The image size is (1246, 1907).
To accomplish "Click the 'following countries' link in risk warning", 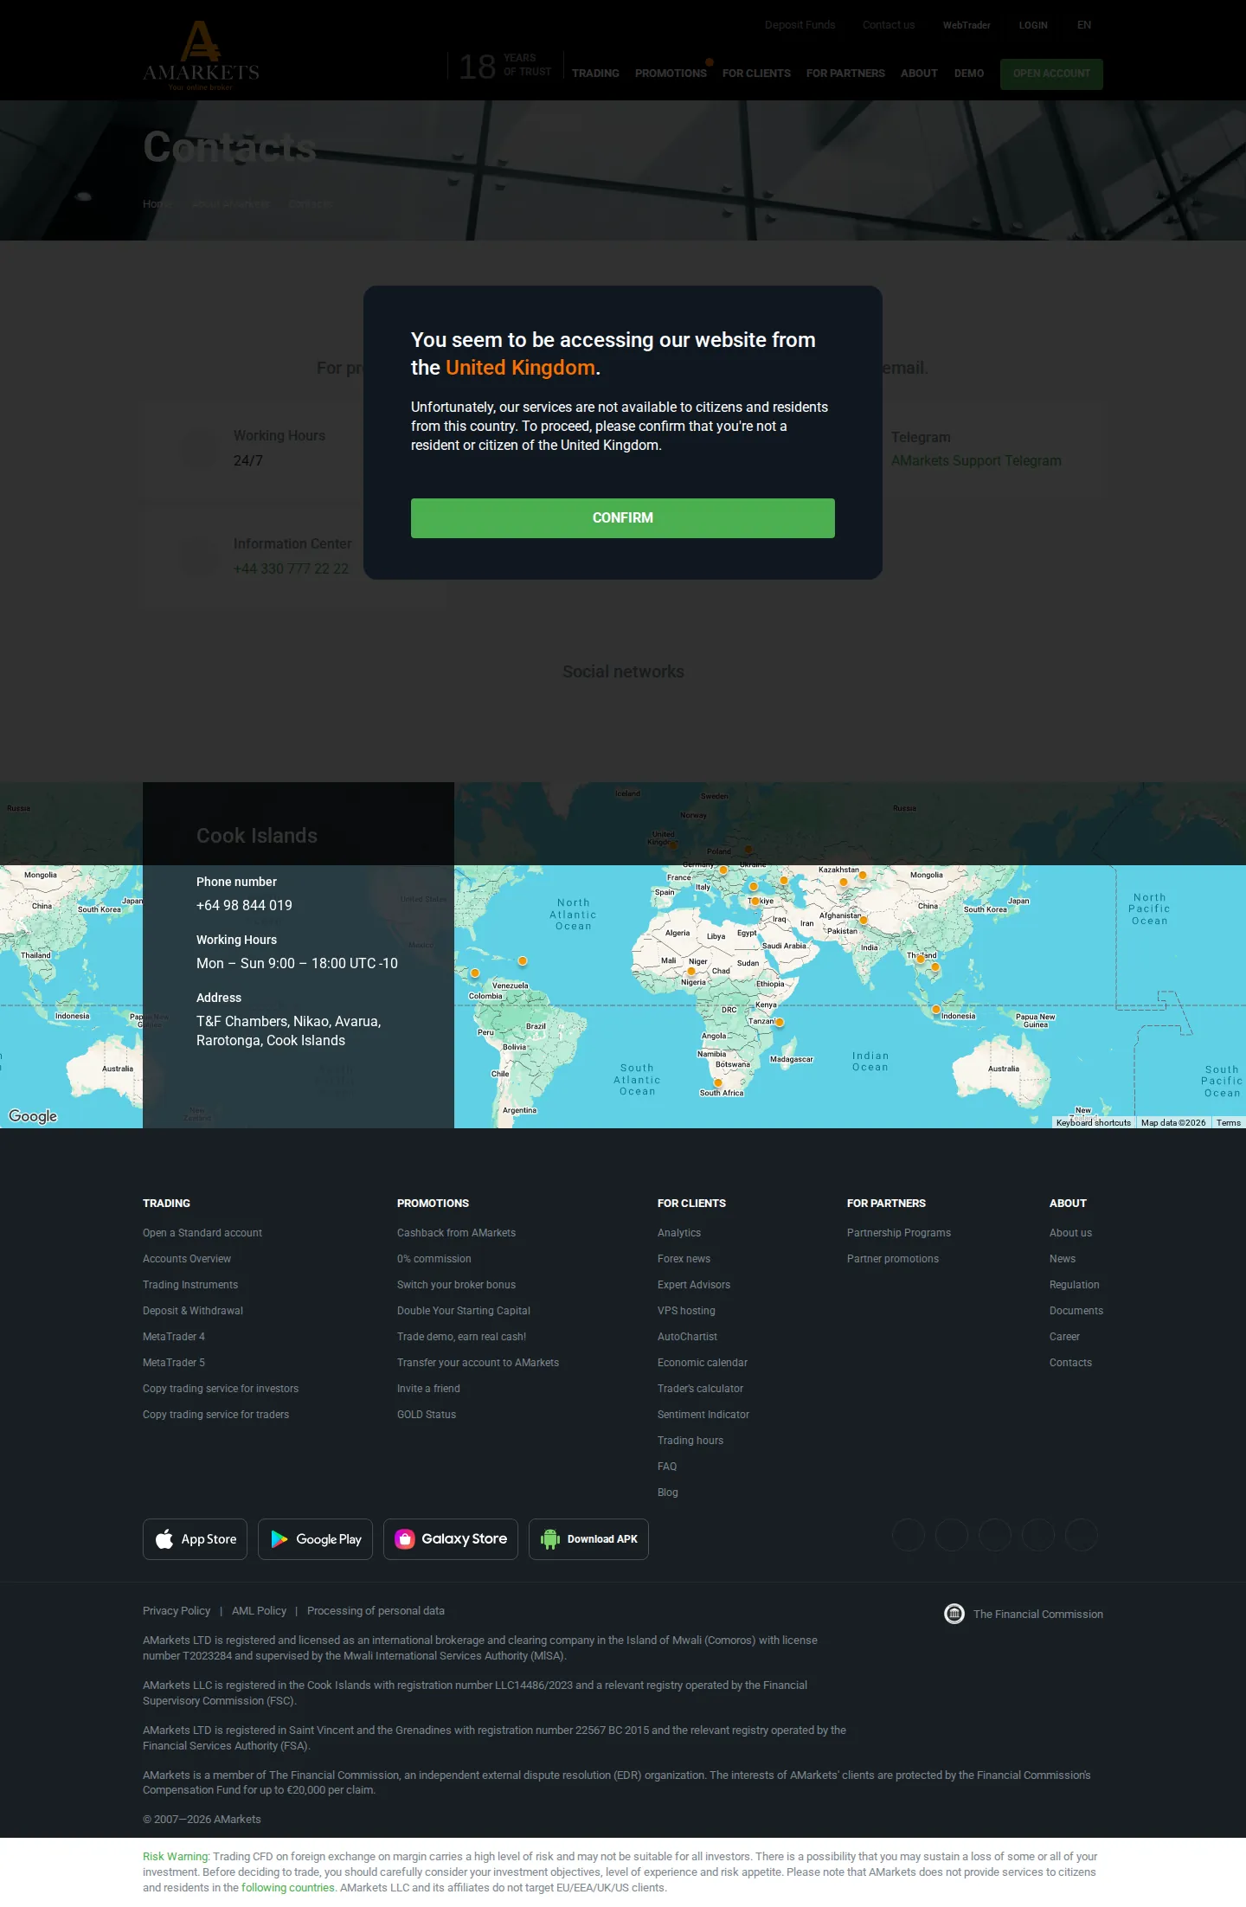I will (288, 1888).
